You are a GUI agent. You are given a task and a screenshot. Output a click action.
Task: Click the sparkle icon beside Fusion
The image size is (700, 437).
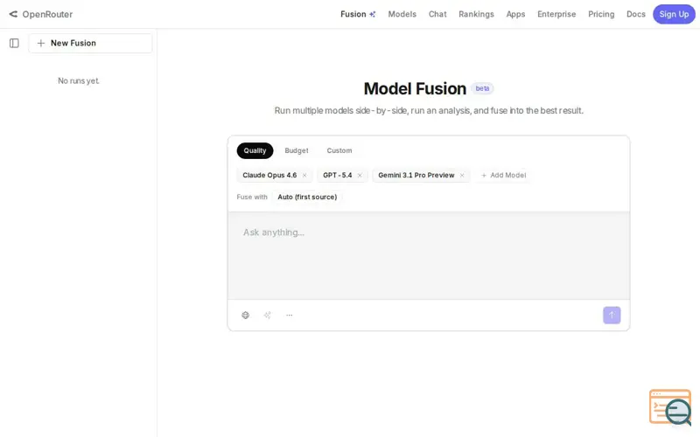click(373, 14)
